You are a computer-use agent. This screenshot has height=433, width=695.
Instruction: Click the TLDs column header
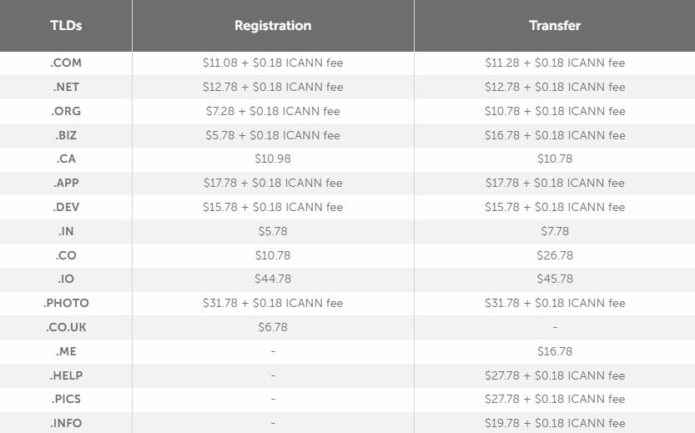[66, 26]
